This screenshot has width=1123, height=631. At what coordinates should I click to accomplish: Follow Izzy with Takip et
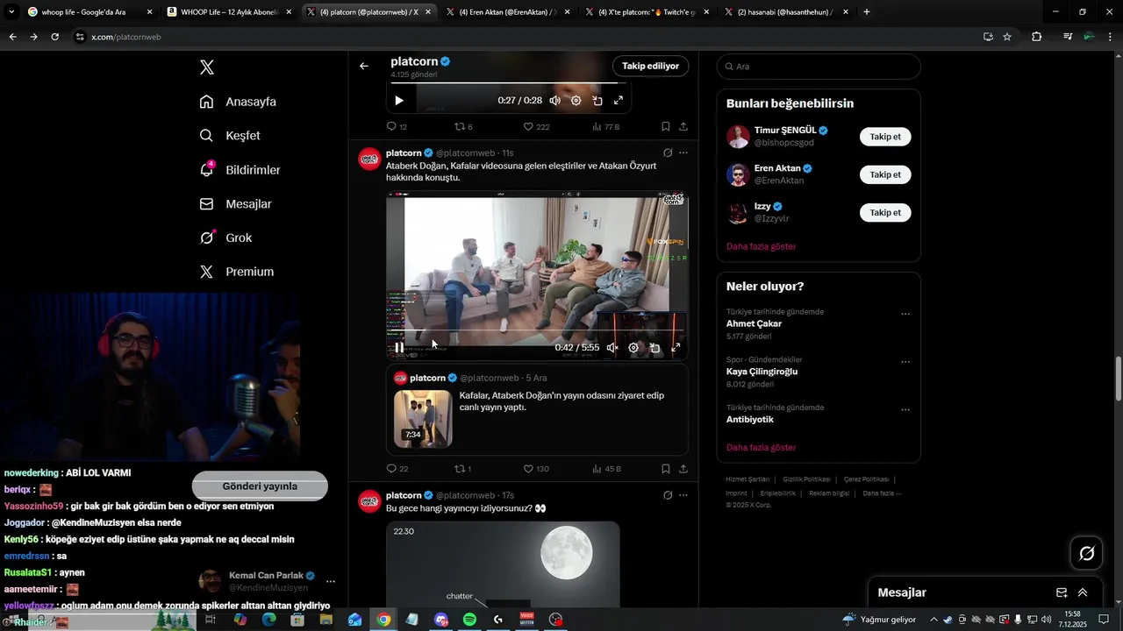885,212
